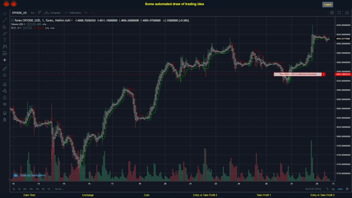Expand the Volume (20) indicator dropdown
Viewport: 352px width, 198px height.
coord(24,24)
